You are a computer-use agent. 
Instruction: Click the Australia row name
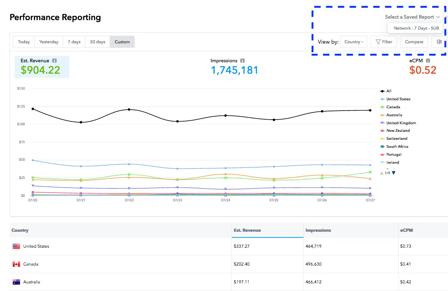[x=32, y=282]
